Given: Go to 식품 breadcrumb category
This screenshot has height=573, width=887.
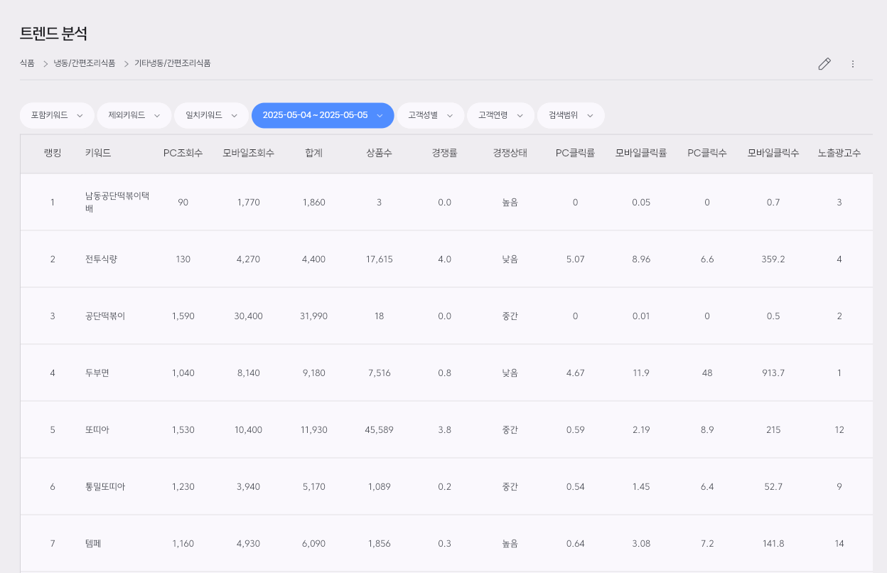Looking at the screenshot, I should [x=27, y=63].
